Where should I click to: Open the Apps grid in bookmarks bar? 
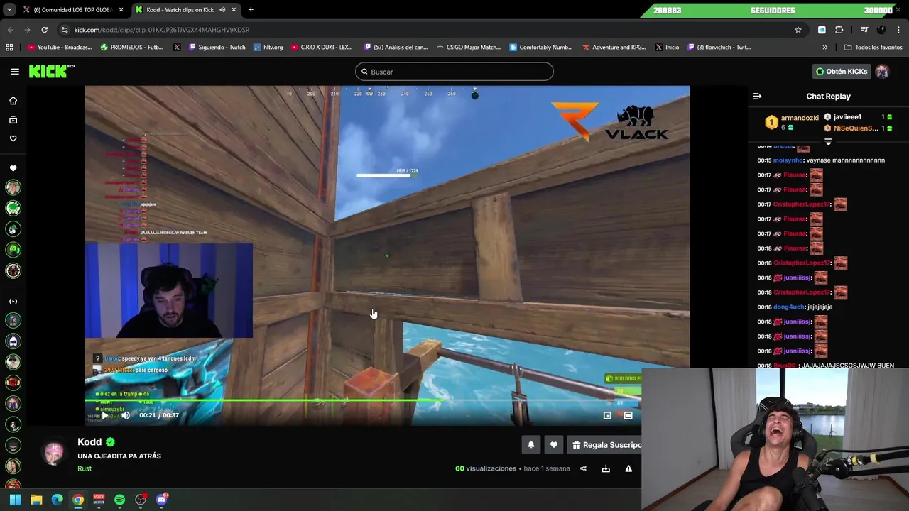click(x=9, y=48)
